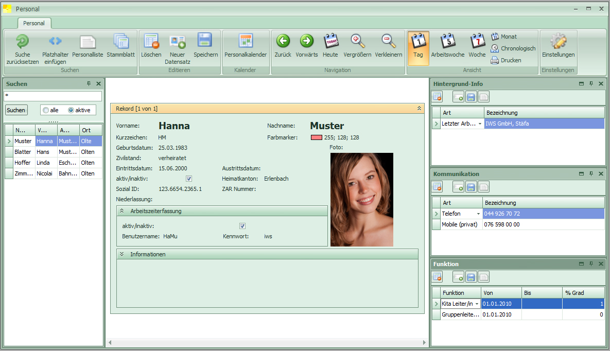610x351 pixels.
Task: Open the Einstellungen gear
Action: (558, 42)
